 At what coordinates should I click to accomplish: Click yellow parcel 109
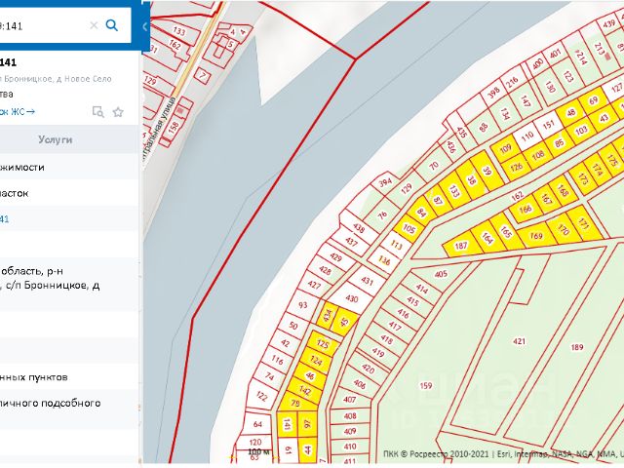tap(505, 149)
